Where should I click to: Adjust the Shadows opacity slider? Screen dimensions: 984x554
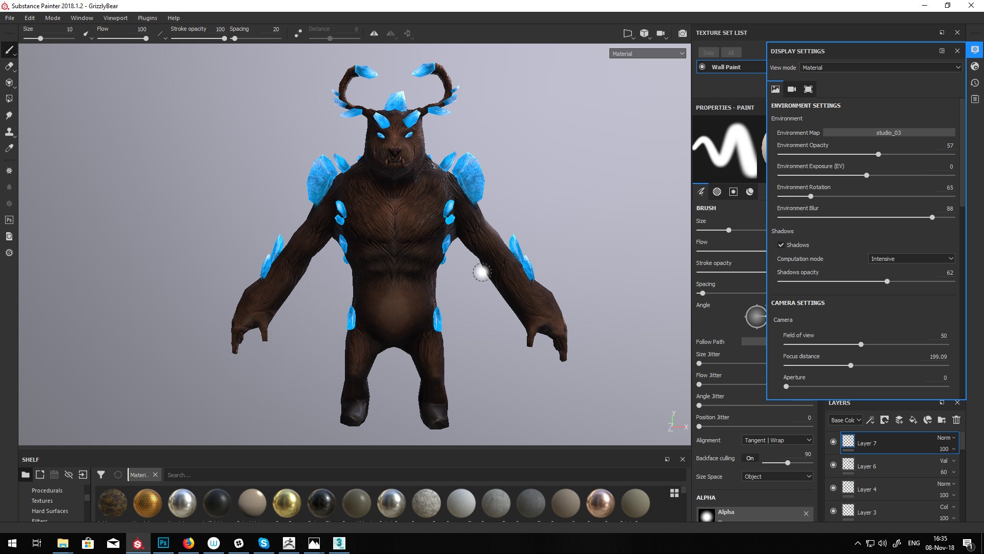coord(866,281)
